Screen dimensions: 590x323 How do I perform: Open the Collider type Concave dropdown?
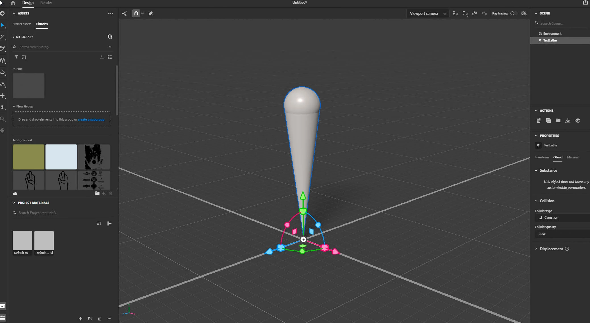coord(562,218)
